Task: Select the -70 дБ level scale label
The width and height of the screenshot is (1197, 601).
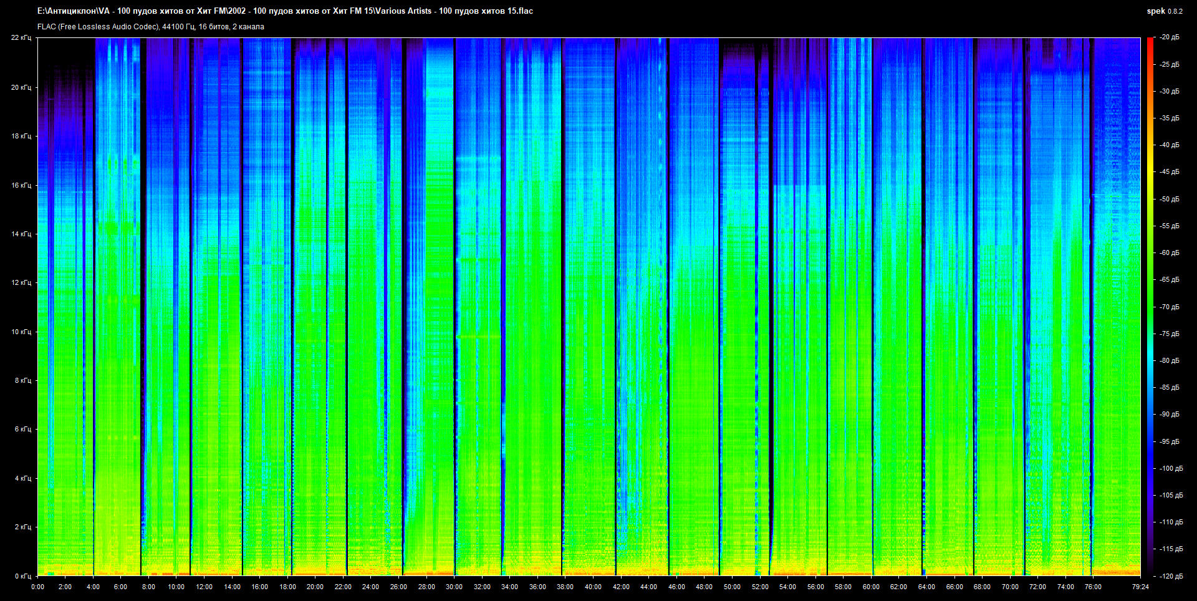Action: click(x=1169, y=307)
